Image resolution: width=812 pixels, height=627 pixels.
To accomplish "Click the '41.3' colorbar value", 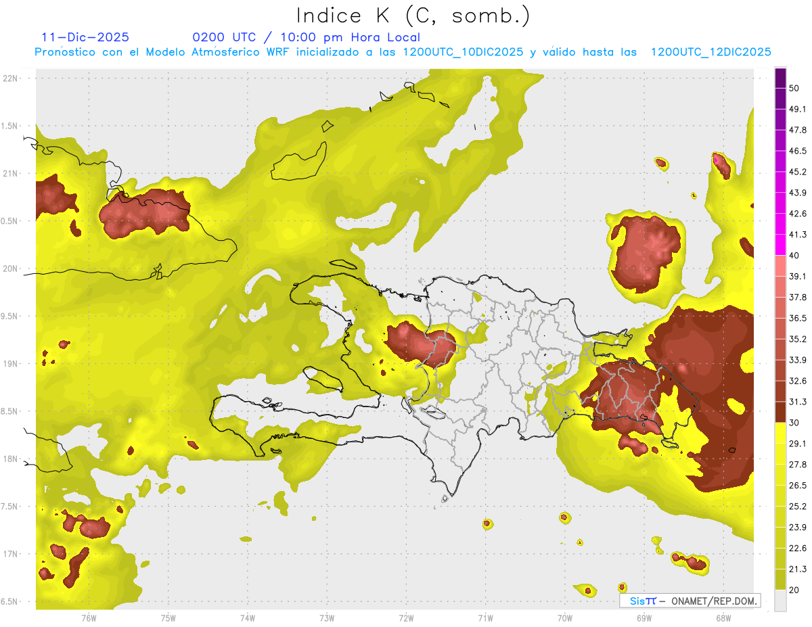I will pyautogui.click(x=798, y=235).
